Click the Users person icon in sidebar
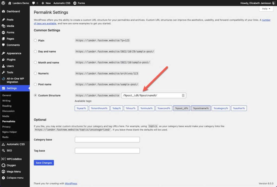 (3, 66)
